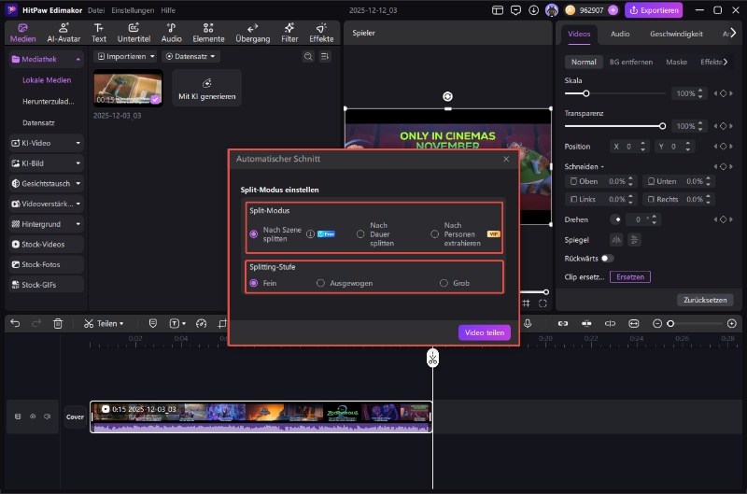Click the download icon in title bar
This screenshot has height=494, width=747.
coord(533,10)
